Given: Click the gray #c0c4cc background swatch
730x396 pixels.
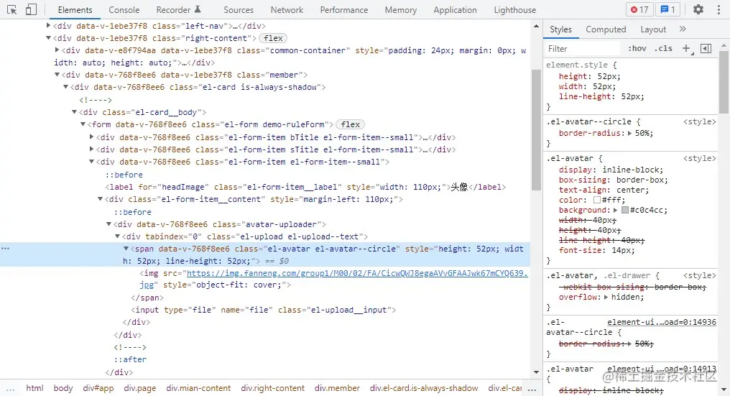Looking at the screenshot, I should coord(625,210).
